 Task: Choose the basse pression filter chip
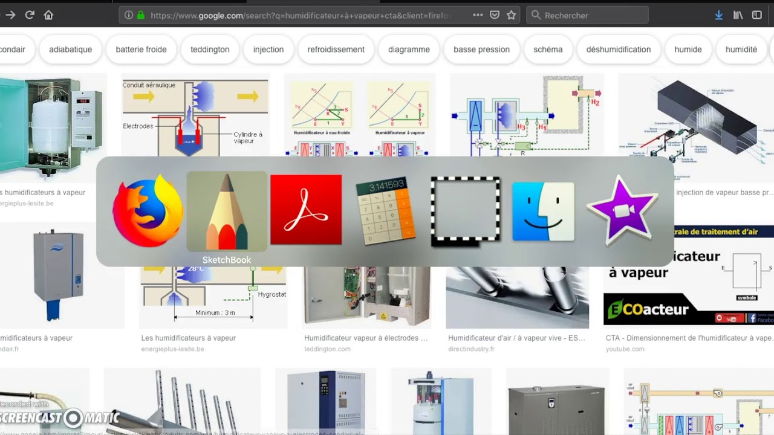click(x=481, y=50)
